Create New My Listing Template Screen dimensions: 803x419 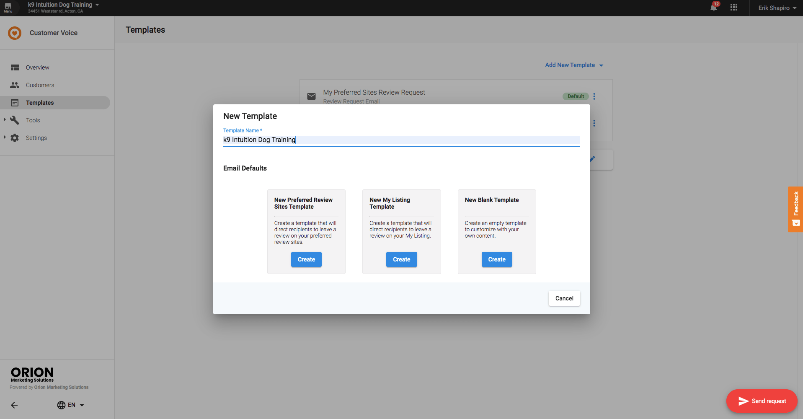click(x=401, y=259)
